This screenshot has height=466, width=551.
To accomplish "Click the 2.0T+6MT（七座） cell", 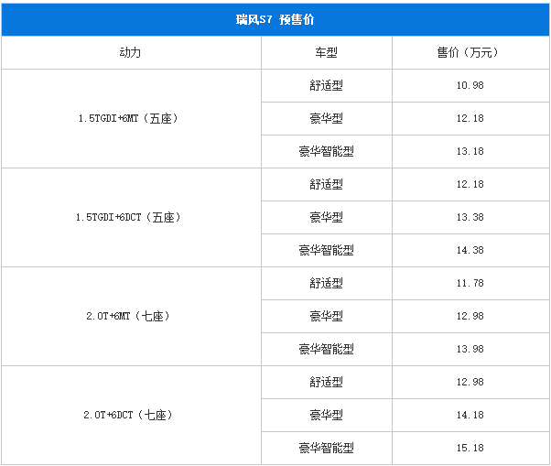I will coord(131,316).
